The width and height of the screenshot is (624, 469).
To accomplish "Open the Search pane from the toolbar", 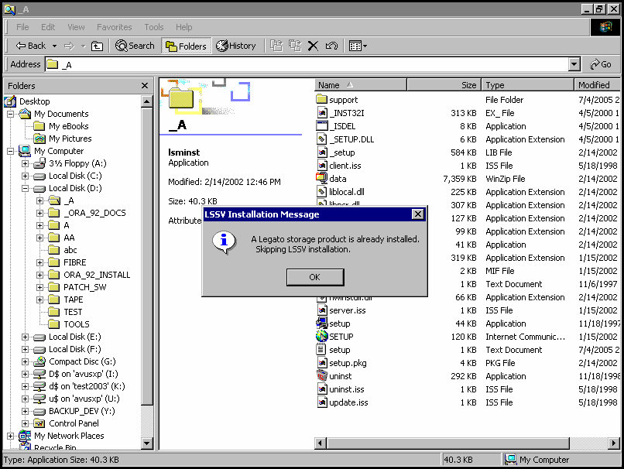I will pos(135,46).
